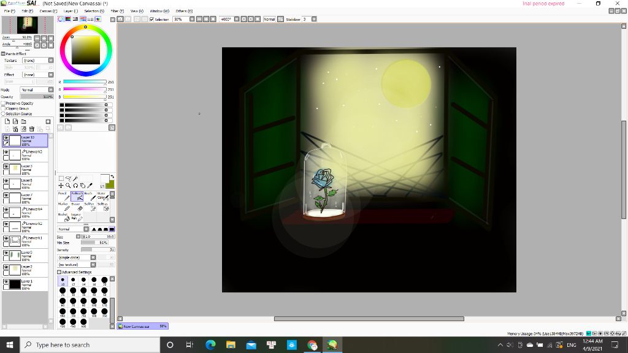Adjust the layer Opacity slider
The image size is (628, 353).
coord(36,97)
